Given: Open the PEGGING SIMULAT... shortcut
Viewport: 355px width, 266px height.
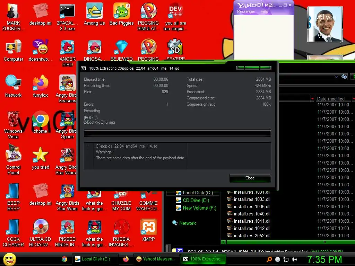Looking at the screenshot, I should (148, 17).
